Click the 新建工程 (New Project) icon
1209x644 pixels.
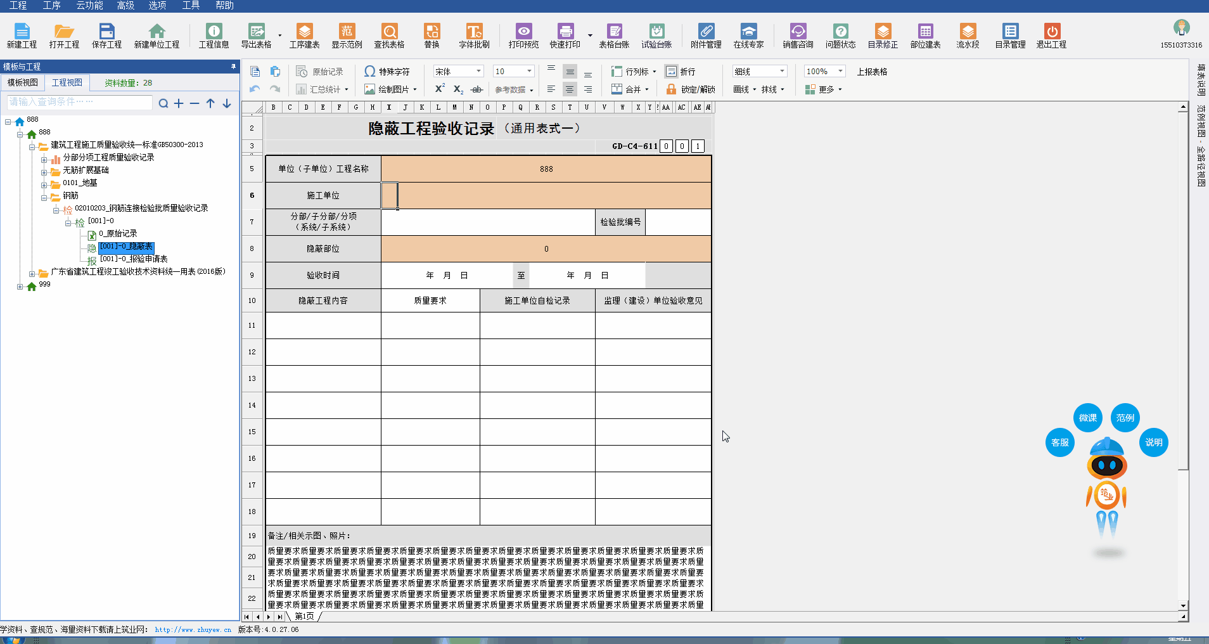22,35
